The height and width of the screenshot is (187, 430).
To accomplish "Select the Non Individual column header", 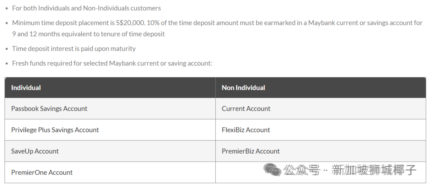I will coord(243,88).
